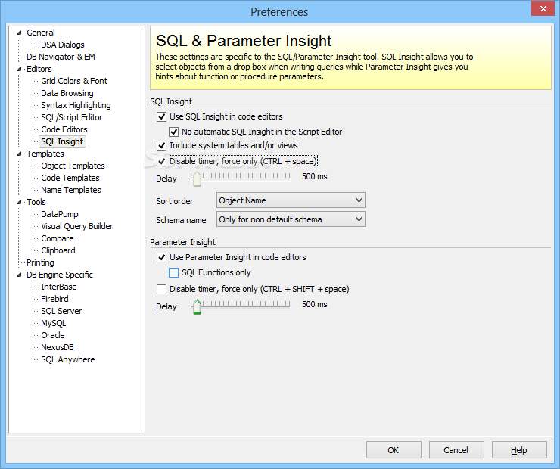Click the SQL Insight 500 ms value

314,177
